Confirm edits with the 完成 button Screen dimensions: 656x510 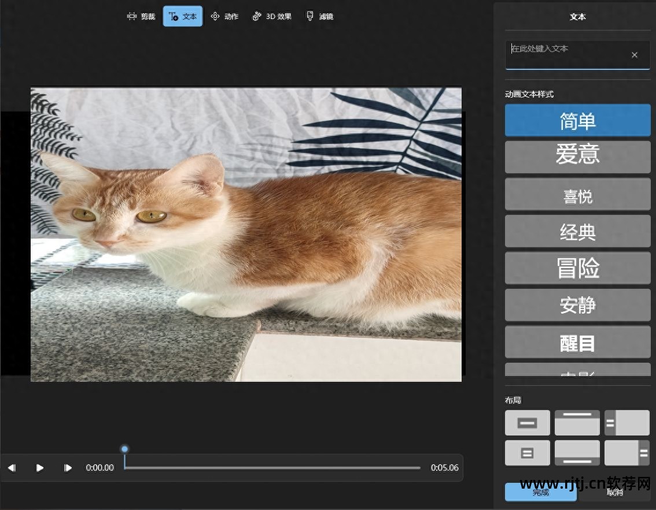coord(540,492)
